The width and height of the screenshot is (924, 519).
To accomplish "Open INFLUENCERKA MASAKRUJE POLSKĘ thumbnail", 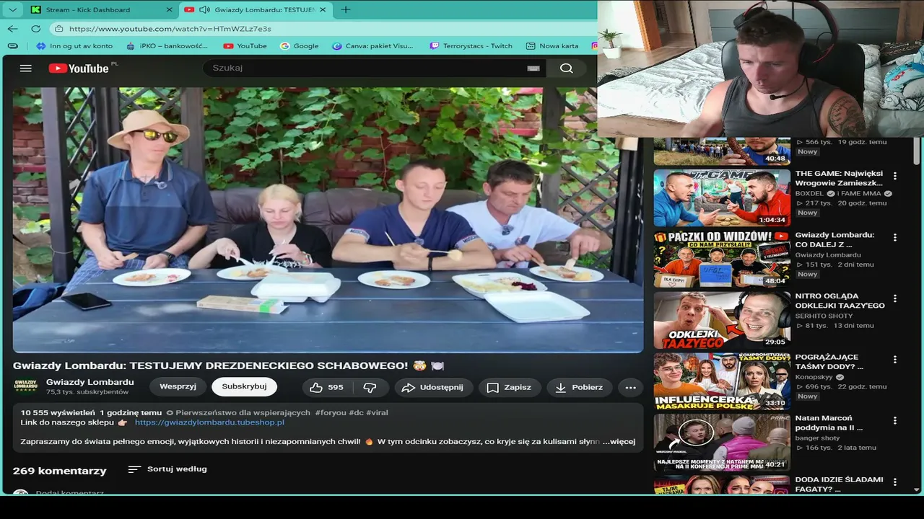I will click(x=722, y=381).
